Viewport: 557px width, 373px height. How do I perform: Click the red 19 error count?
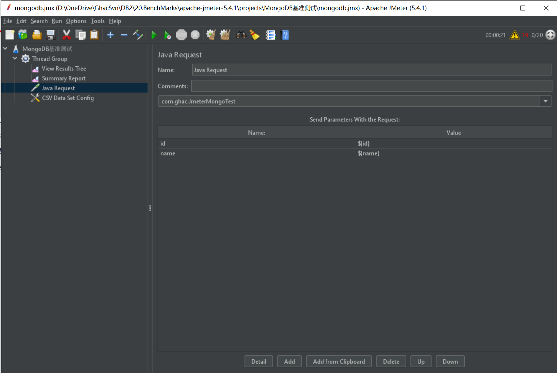[525, 35]
